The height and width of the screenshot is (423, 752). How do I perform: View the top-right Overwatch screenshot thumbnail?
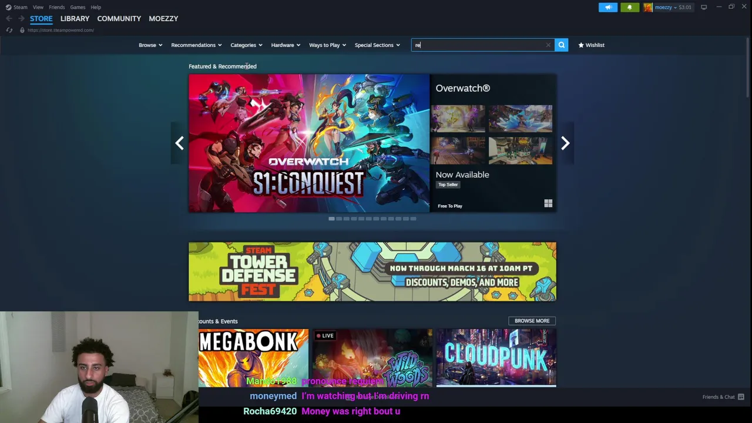point(521,118)
